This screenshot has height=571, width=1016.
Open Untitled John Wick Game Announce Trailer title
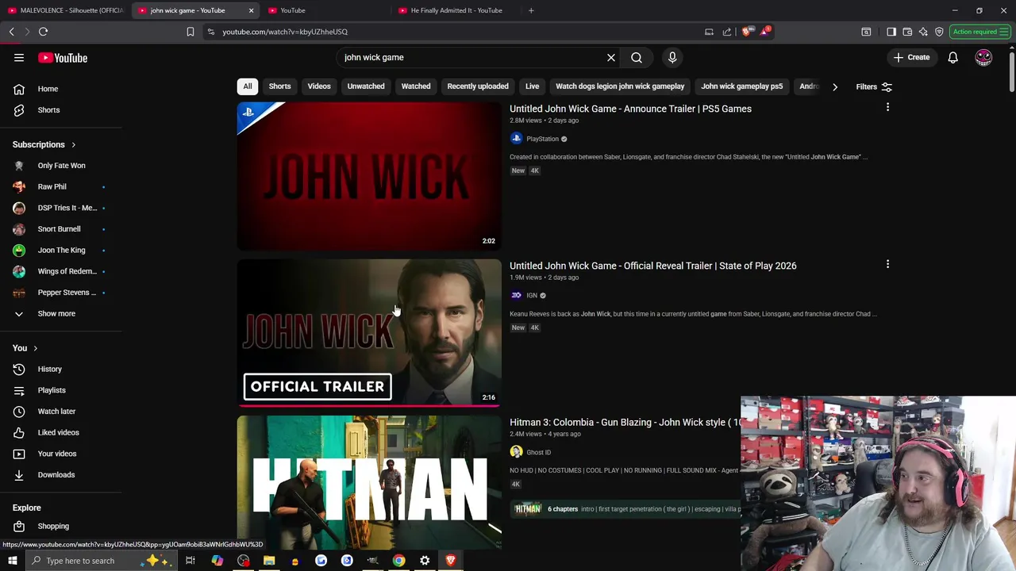(x=630, y=109)
